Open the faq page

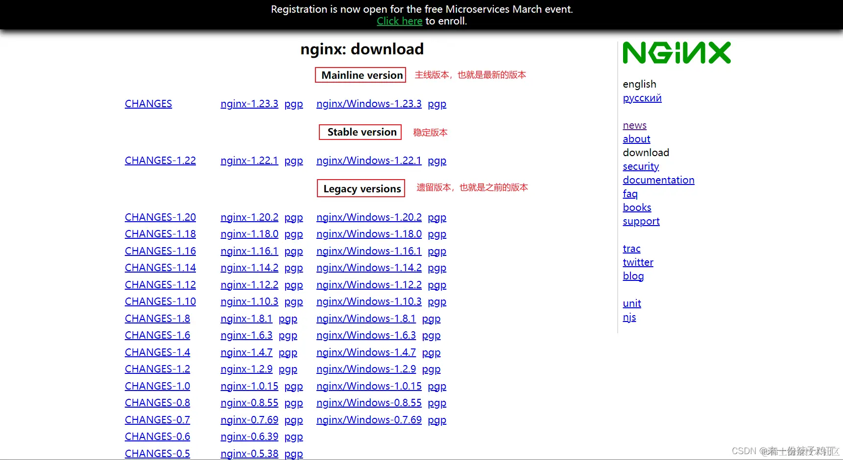pyautogui.click(x=630, y=194)
